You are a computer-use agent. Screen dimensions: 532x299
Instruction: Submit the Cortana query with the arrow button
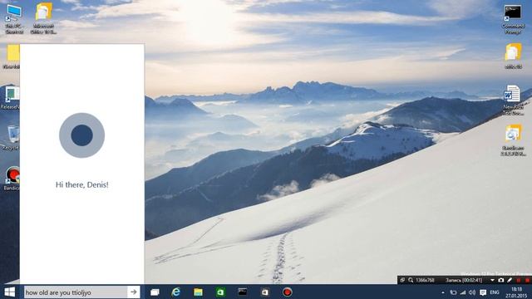coord(134,292)
